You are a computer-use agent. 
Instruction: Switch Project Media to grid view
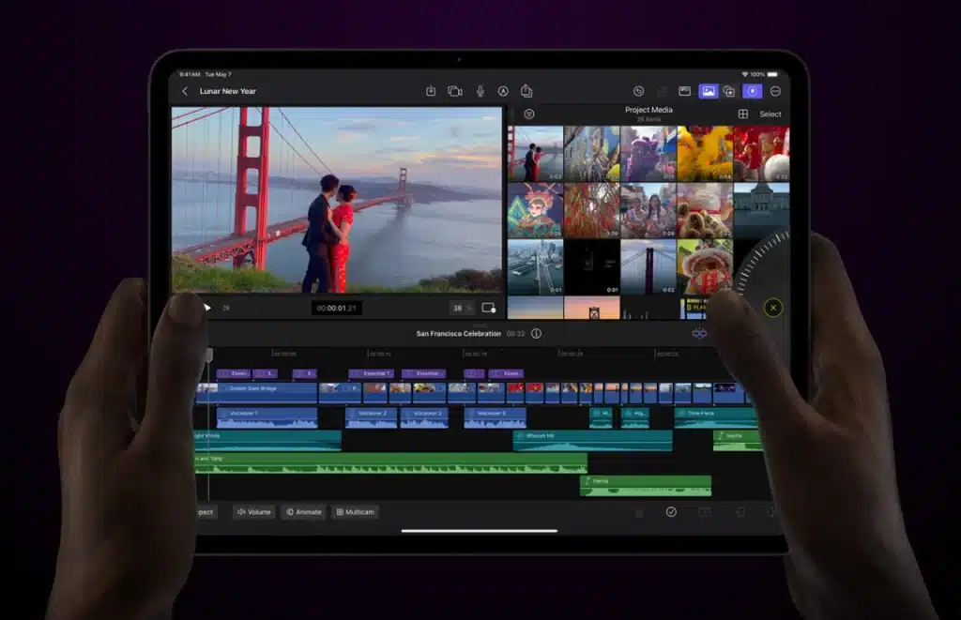coord(742,113)
